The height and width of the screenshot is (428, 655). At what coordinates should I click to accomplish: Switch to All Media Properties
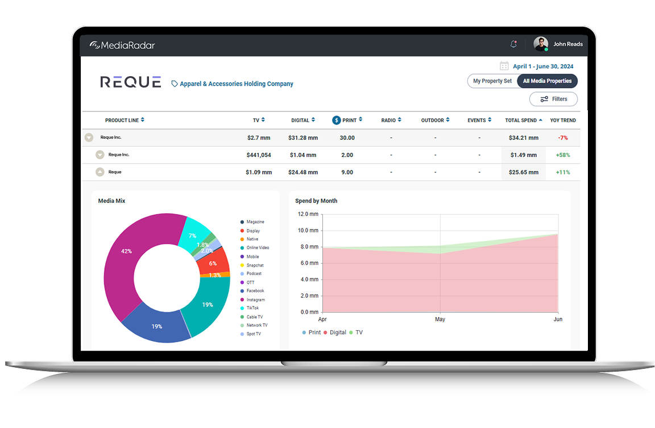(547, 81)
